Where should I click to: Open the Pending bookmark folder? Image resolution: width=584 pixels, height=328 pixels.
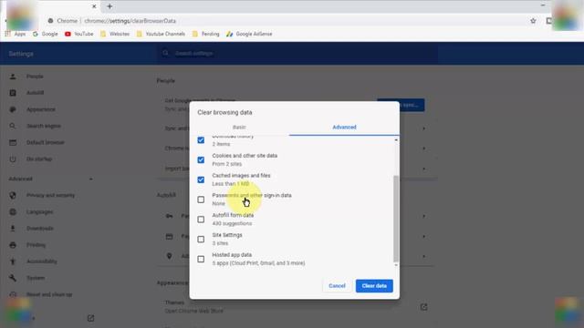pyautogui.click(x=205, y=34)
